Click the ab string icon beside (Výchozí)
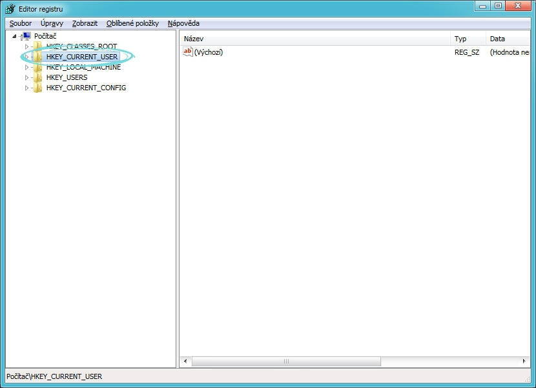Image resolution: width=536 pixels, height=388 pixels. click(x=188, y=52)
